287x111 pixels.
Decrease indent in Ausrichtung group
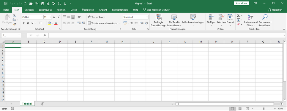[x=79, y=23]
